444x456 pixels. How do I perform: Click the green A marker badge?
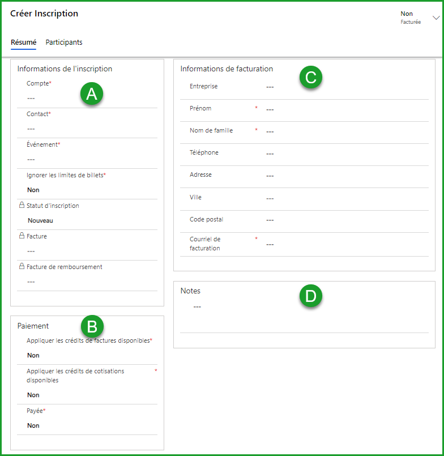[x=92, y=95]
